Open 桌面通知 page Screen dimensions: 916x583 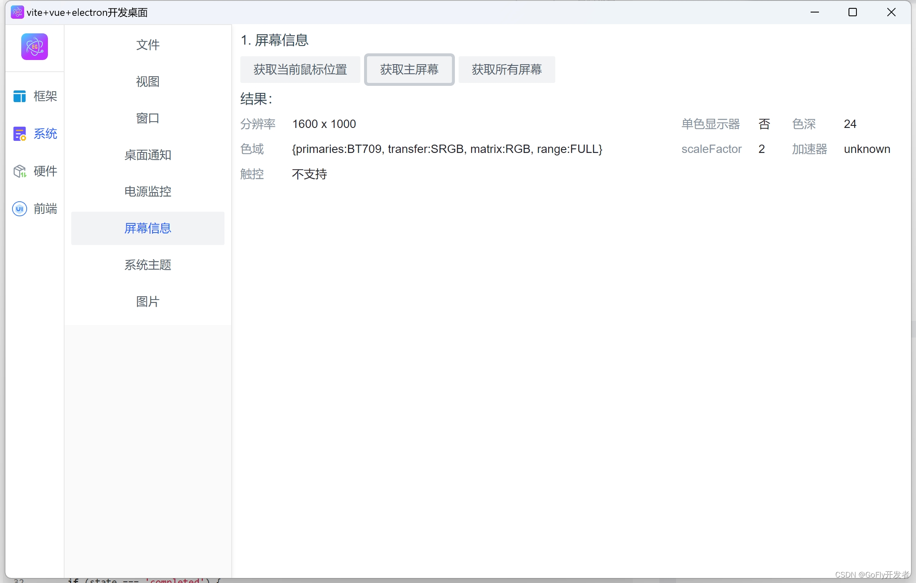(x=147, y=155)
